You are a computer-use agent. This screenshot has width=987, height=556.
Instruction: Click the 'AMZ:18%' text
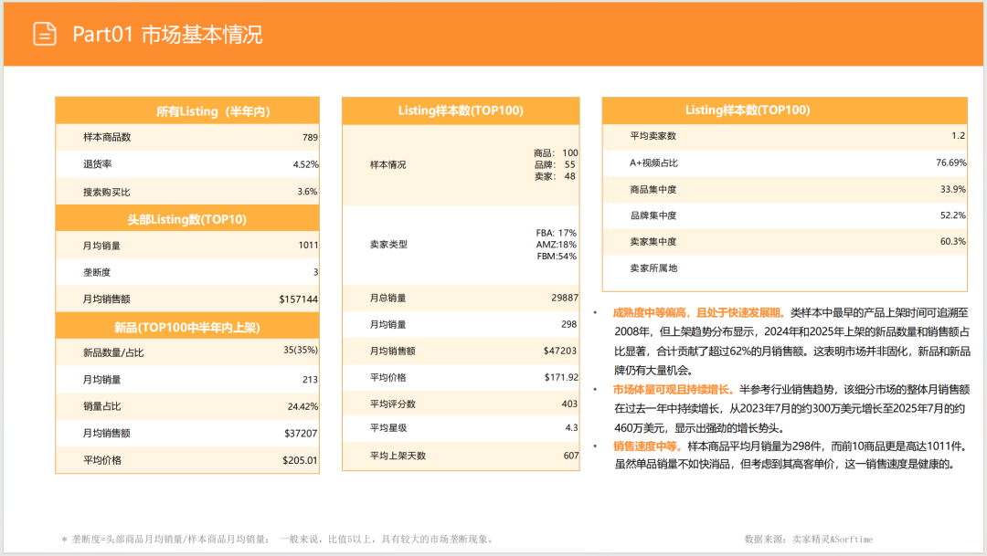pyautogui.click(x=557, y=245)
